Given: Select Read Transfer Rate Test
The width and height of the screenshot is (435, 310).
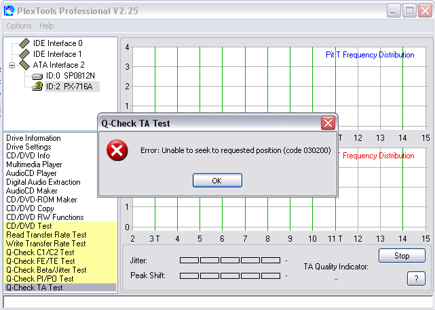Looking at the screenshot, I should point(60,235).
